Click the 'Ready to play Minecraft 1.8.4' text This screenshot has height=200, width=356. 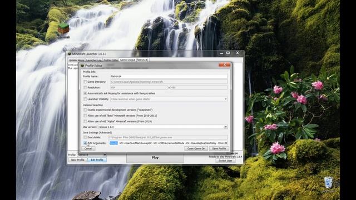point(225,157)
